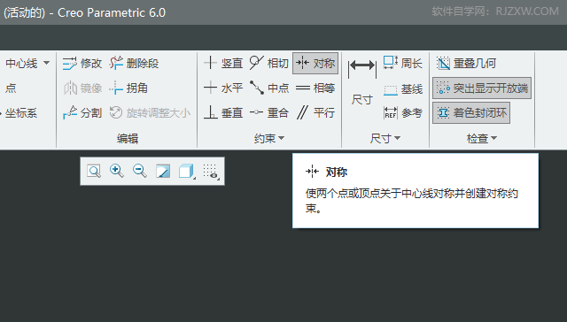
Task: Apply the 水平 (Horizontal) constraint
Action: coord(222,88)
